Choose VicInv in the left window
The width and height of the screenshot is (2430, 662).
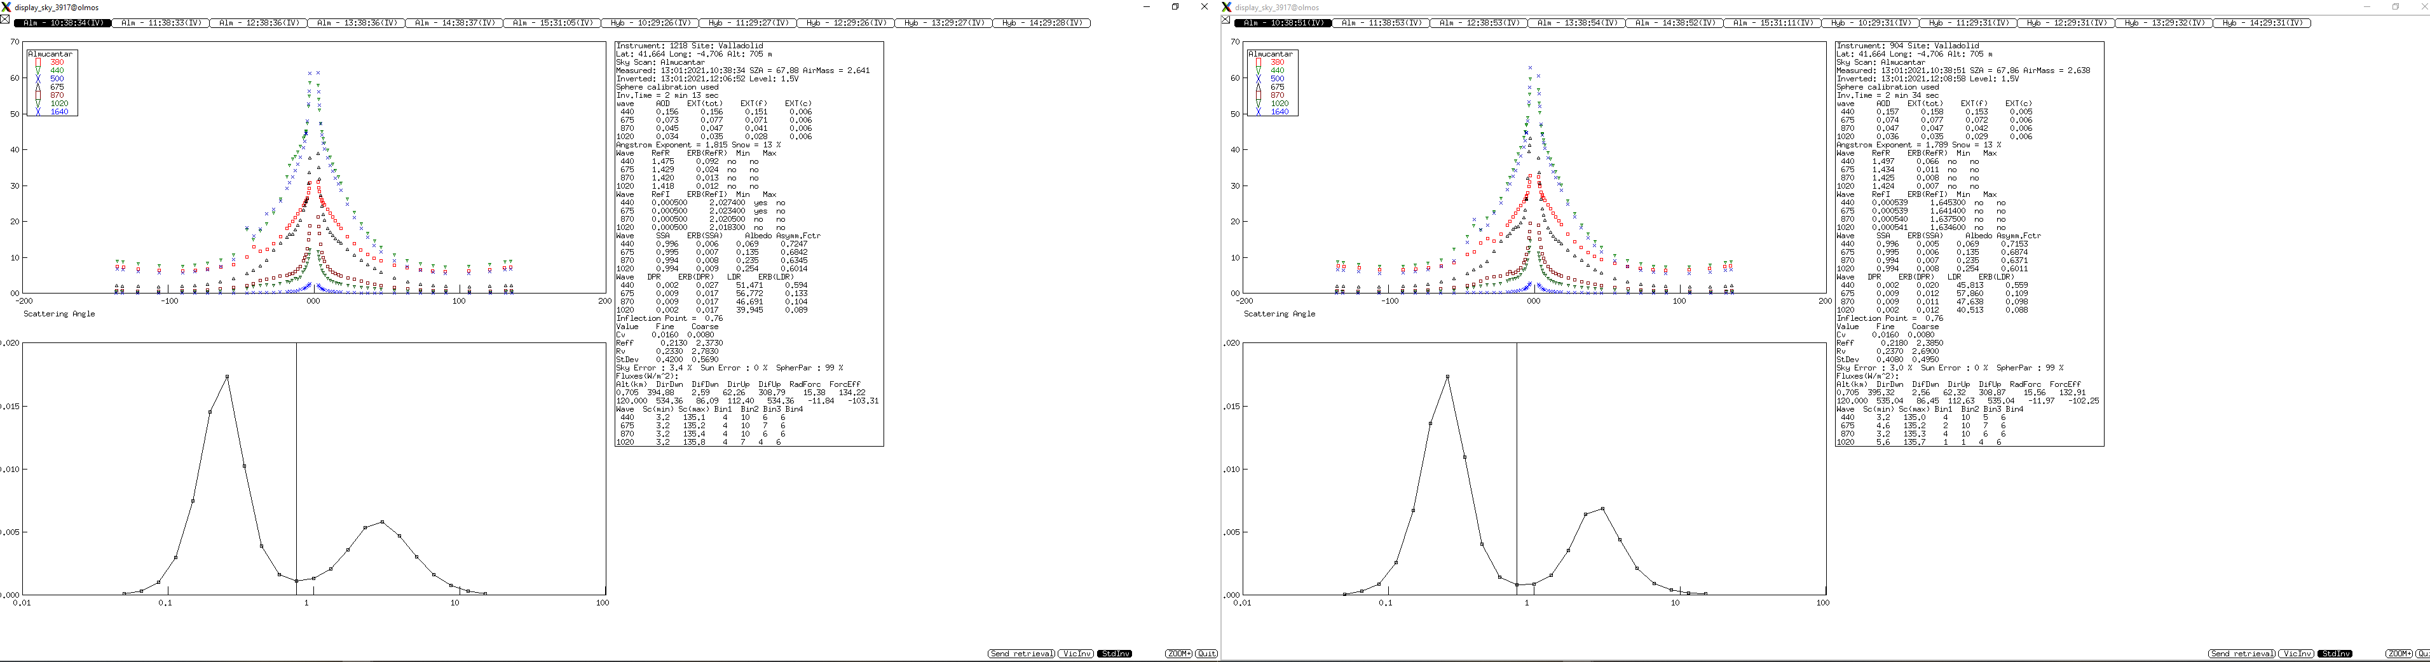pos(1076,654)
